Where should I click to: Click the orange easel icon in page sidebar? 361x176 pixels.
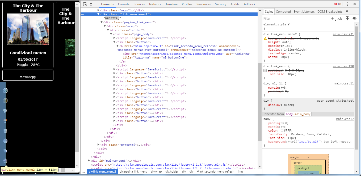coord(5,121)
